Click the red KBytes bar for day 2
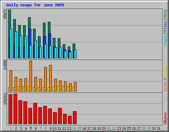The height and width of the screenshot is (132, 169). [15, 109]
